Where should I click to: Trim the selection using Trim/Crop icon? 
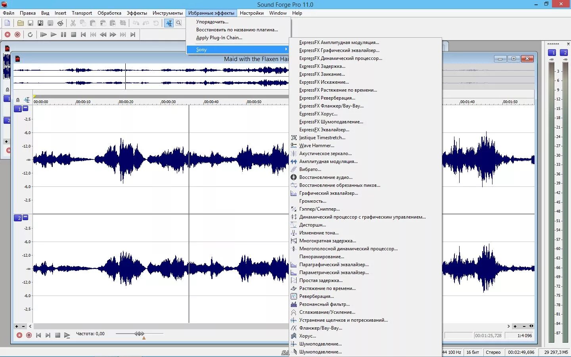point(123,23)
